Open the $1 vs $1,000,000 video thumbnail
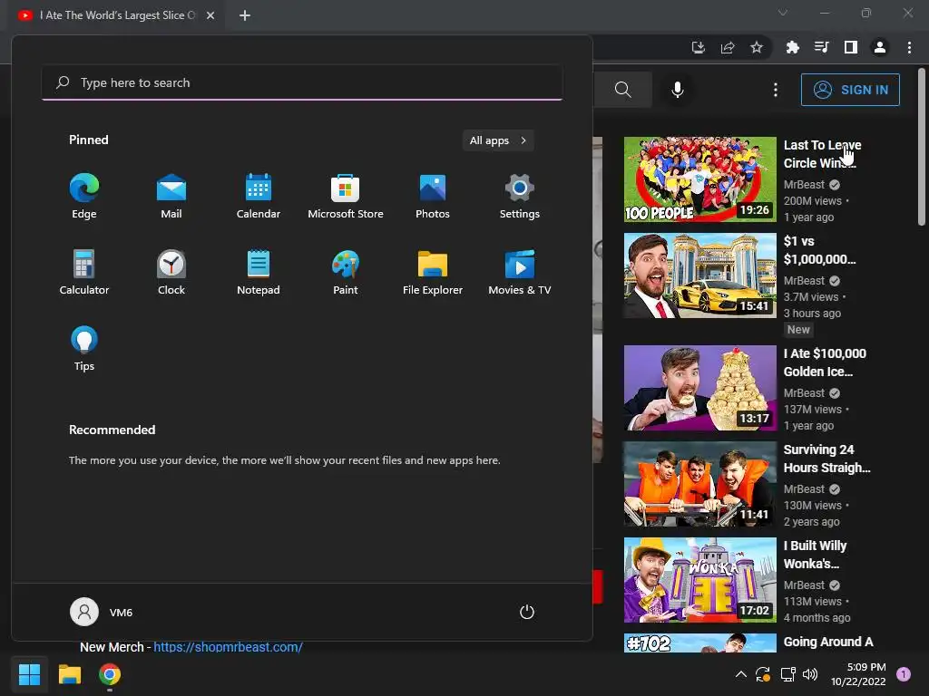 699,275
